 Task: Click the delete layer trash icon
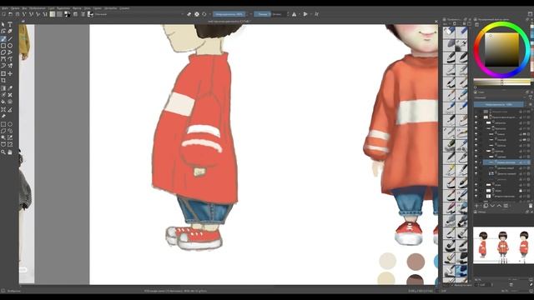531,206
